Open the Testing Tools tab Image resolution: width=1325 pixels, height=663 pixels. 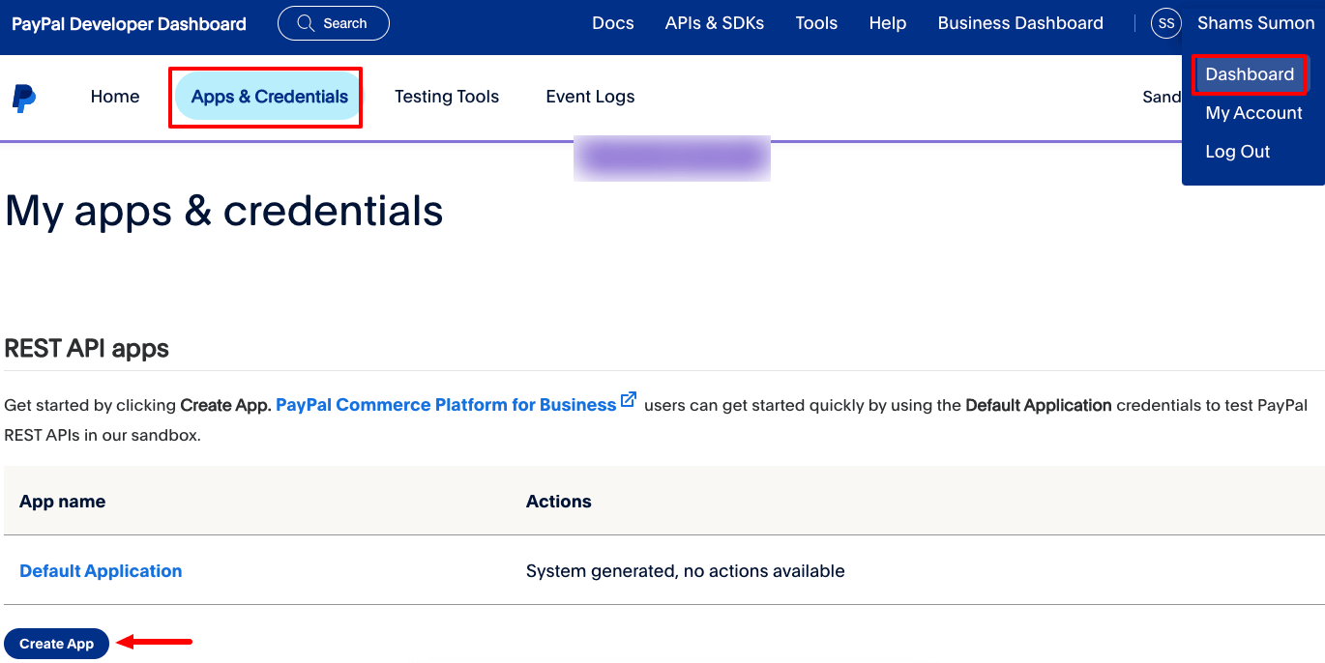447,96
